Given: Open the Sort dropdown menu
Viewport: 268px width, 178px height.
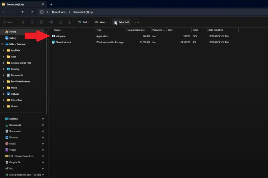Looking at the screenshot, I should coord(84,22).
